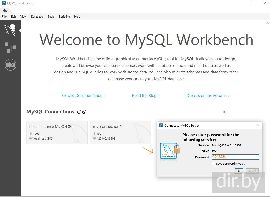Follow Discuss on the Forums link
This screenshot has height=197, width=270.
click(208, 96)
